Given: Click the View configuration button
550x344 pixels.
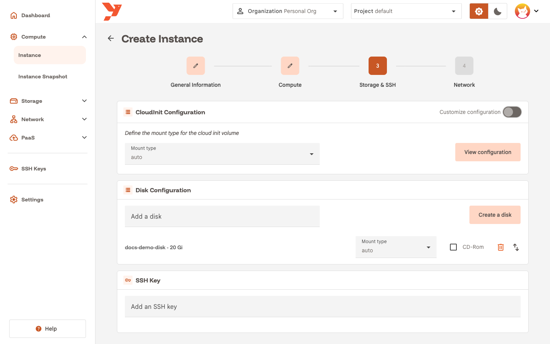Looking at the screenshot, I should (x=488, y=152).
